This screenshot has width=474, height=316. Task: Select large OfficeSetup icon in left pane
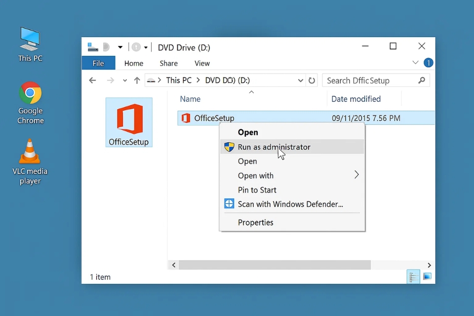pos(129,122)
